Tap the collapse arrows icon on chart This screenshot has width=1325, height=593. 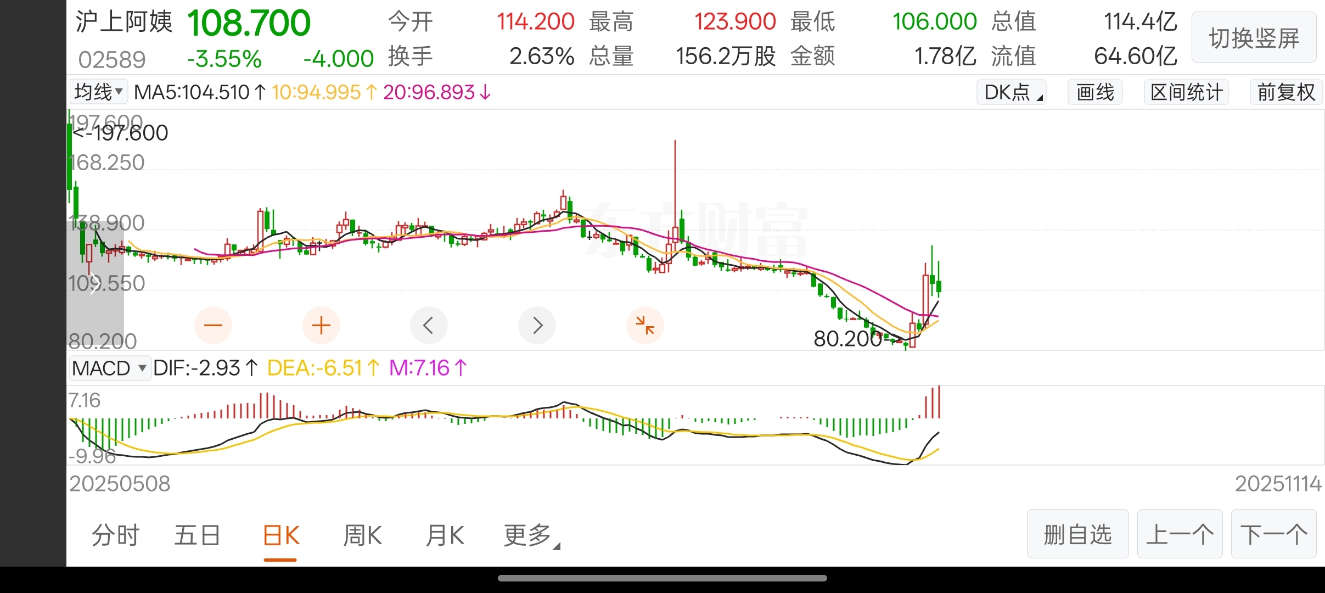[x=645, y=326]
